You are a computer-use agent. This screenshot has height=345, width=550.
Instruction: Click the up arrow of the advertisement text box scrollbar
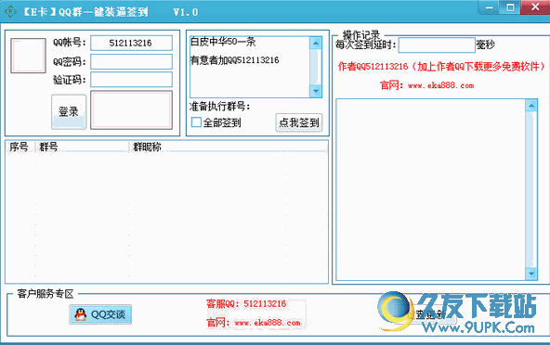pyautogui.click(x=316, y=43)
